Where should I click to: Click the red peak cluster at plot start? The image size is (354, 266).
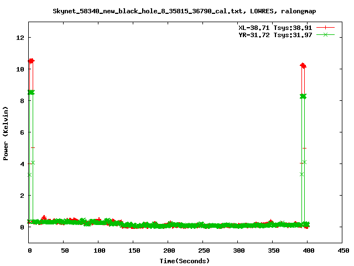31,61
